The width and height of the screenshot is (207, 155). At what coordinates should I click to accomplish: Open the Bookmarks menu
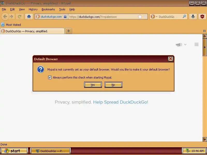(48, 9)
